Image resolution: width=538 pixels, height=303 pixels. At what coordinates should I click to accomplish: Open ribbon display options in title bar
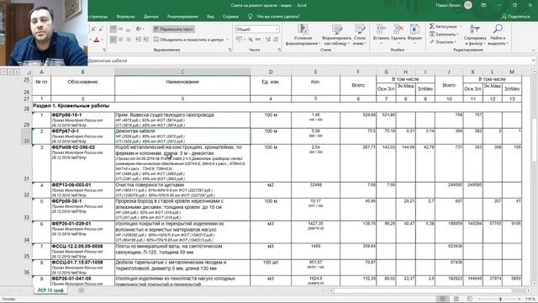483,5
